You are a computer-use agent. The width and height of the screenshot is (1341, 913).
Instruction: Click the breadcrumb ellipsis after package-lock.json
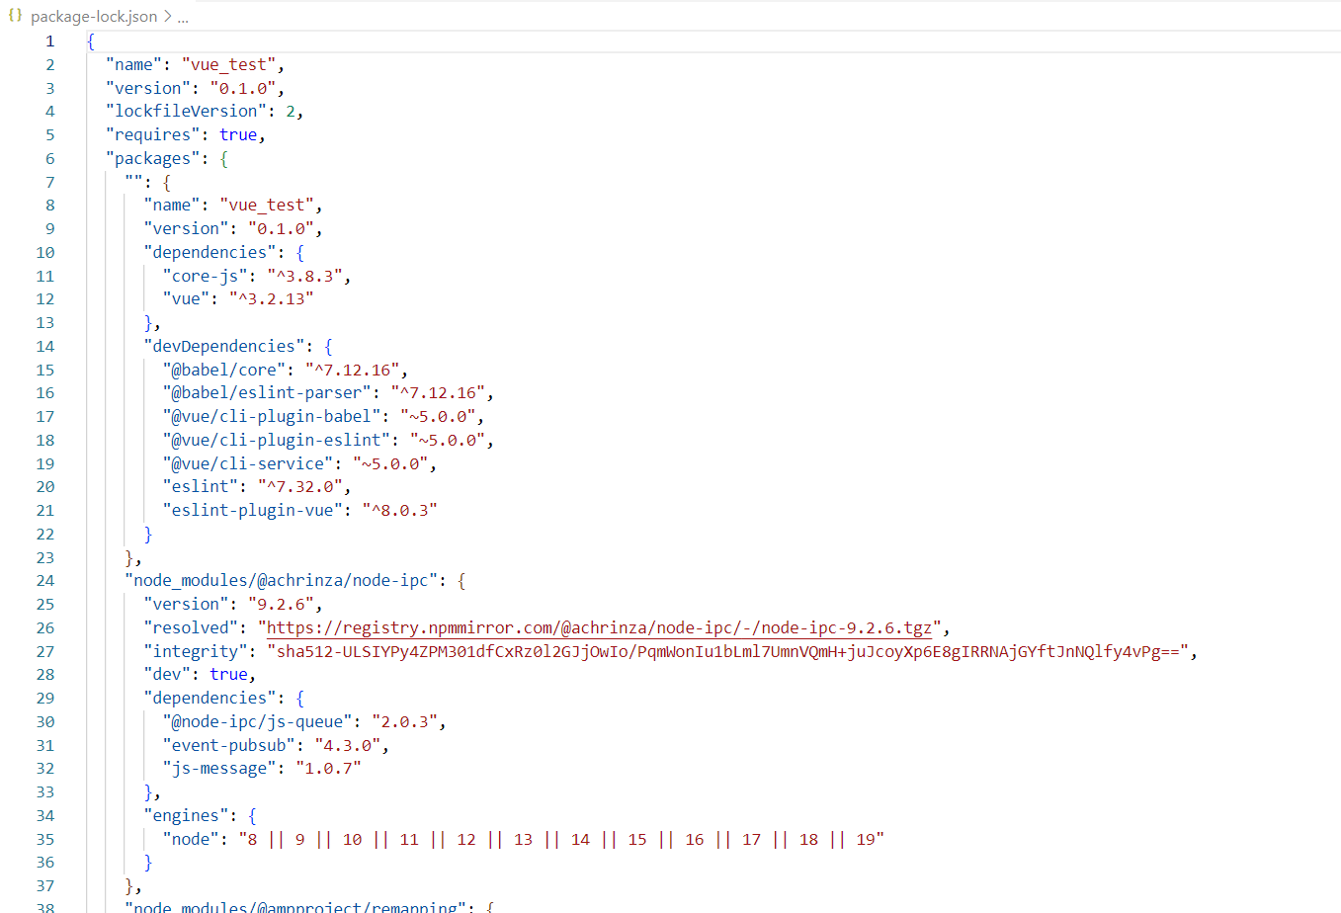pos(183,17)
